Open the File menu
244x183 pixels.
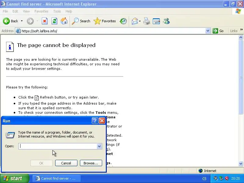point(5,11)
